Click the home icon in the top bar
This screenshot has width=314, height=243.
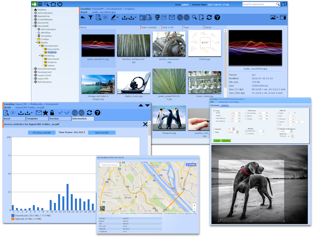53,4
